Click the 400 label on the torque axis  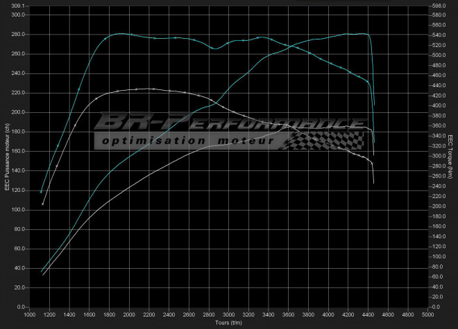[438, 105]
